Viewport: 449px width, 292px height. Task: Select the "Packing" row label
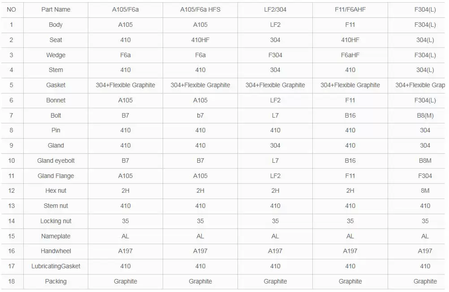(56, 281)
